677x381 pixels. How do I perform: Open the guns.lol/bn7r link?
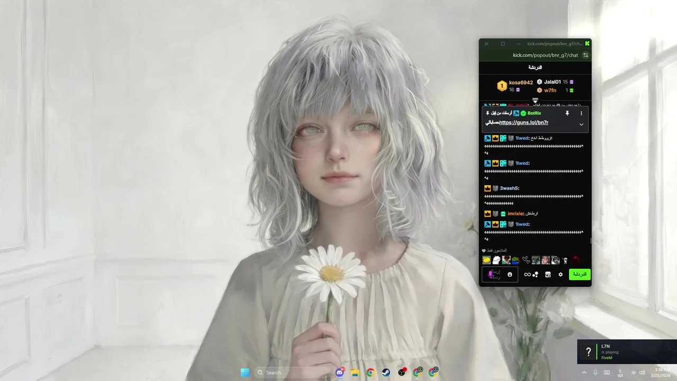point(524,122)
